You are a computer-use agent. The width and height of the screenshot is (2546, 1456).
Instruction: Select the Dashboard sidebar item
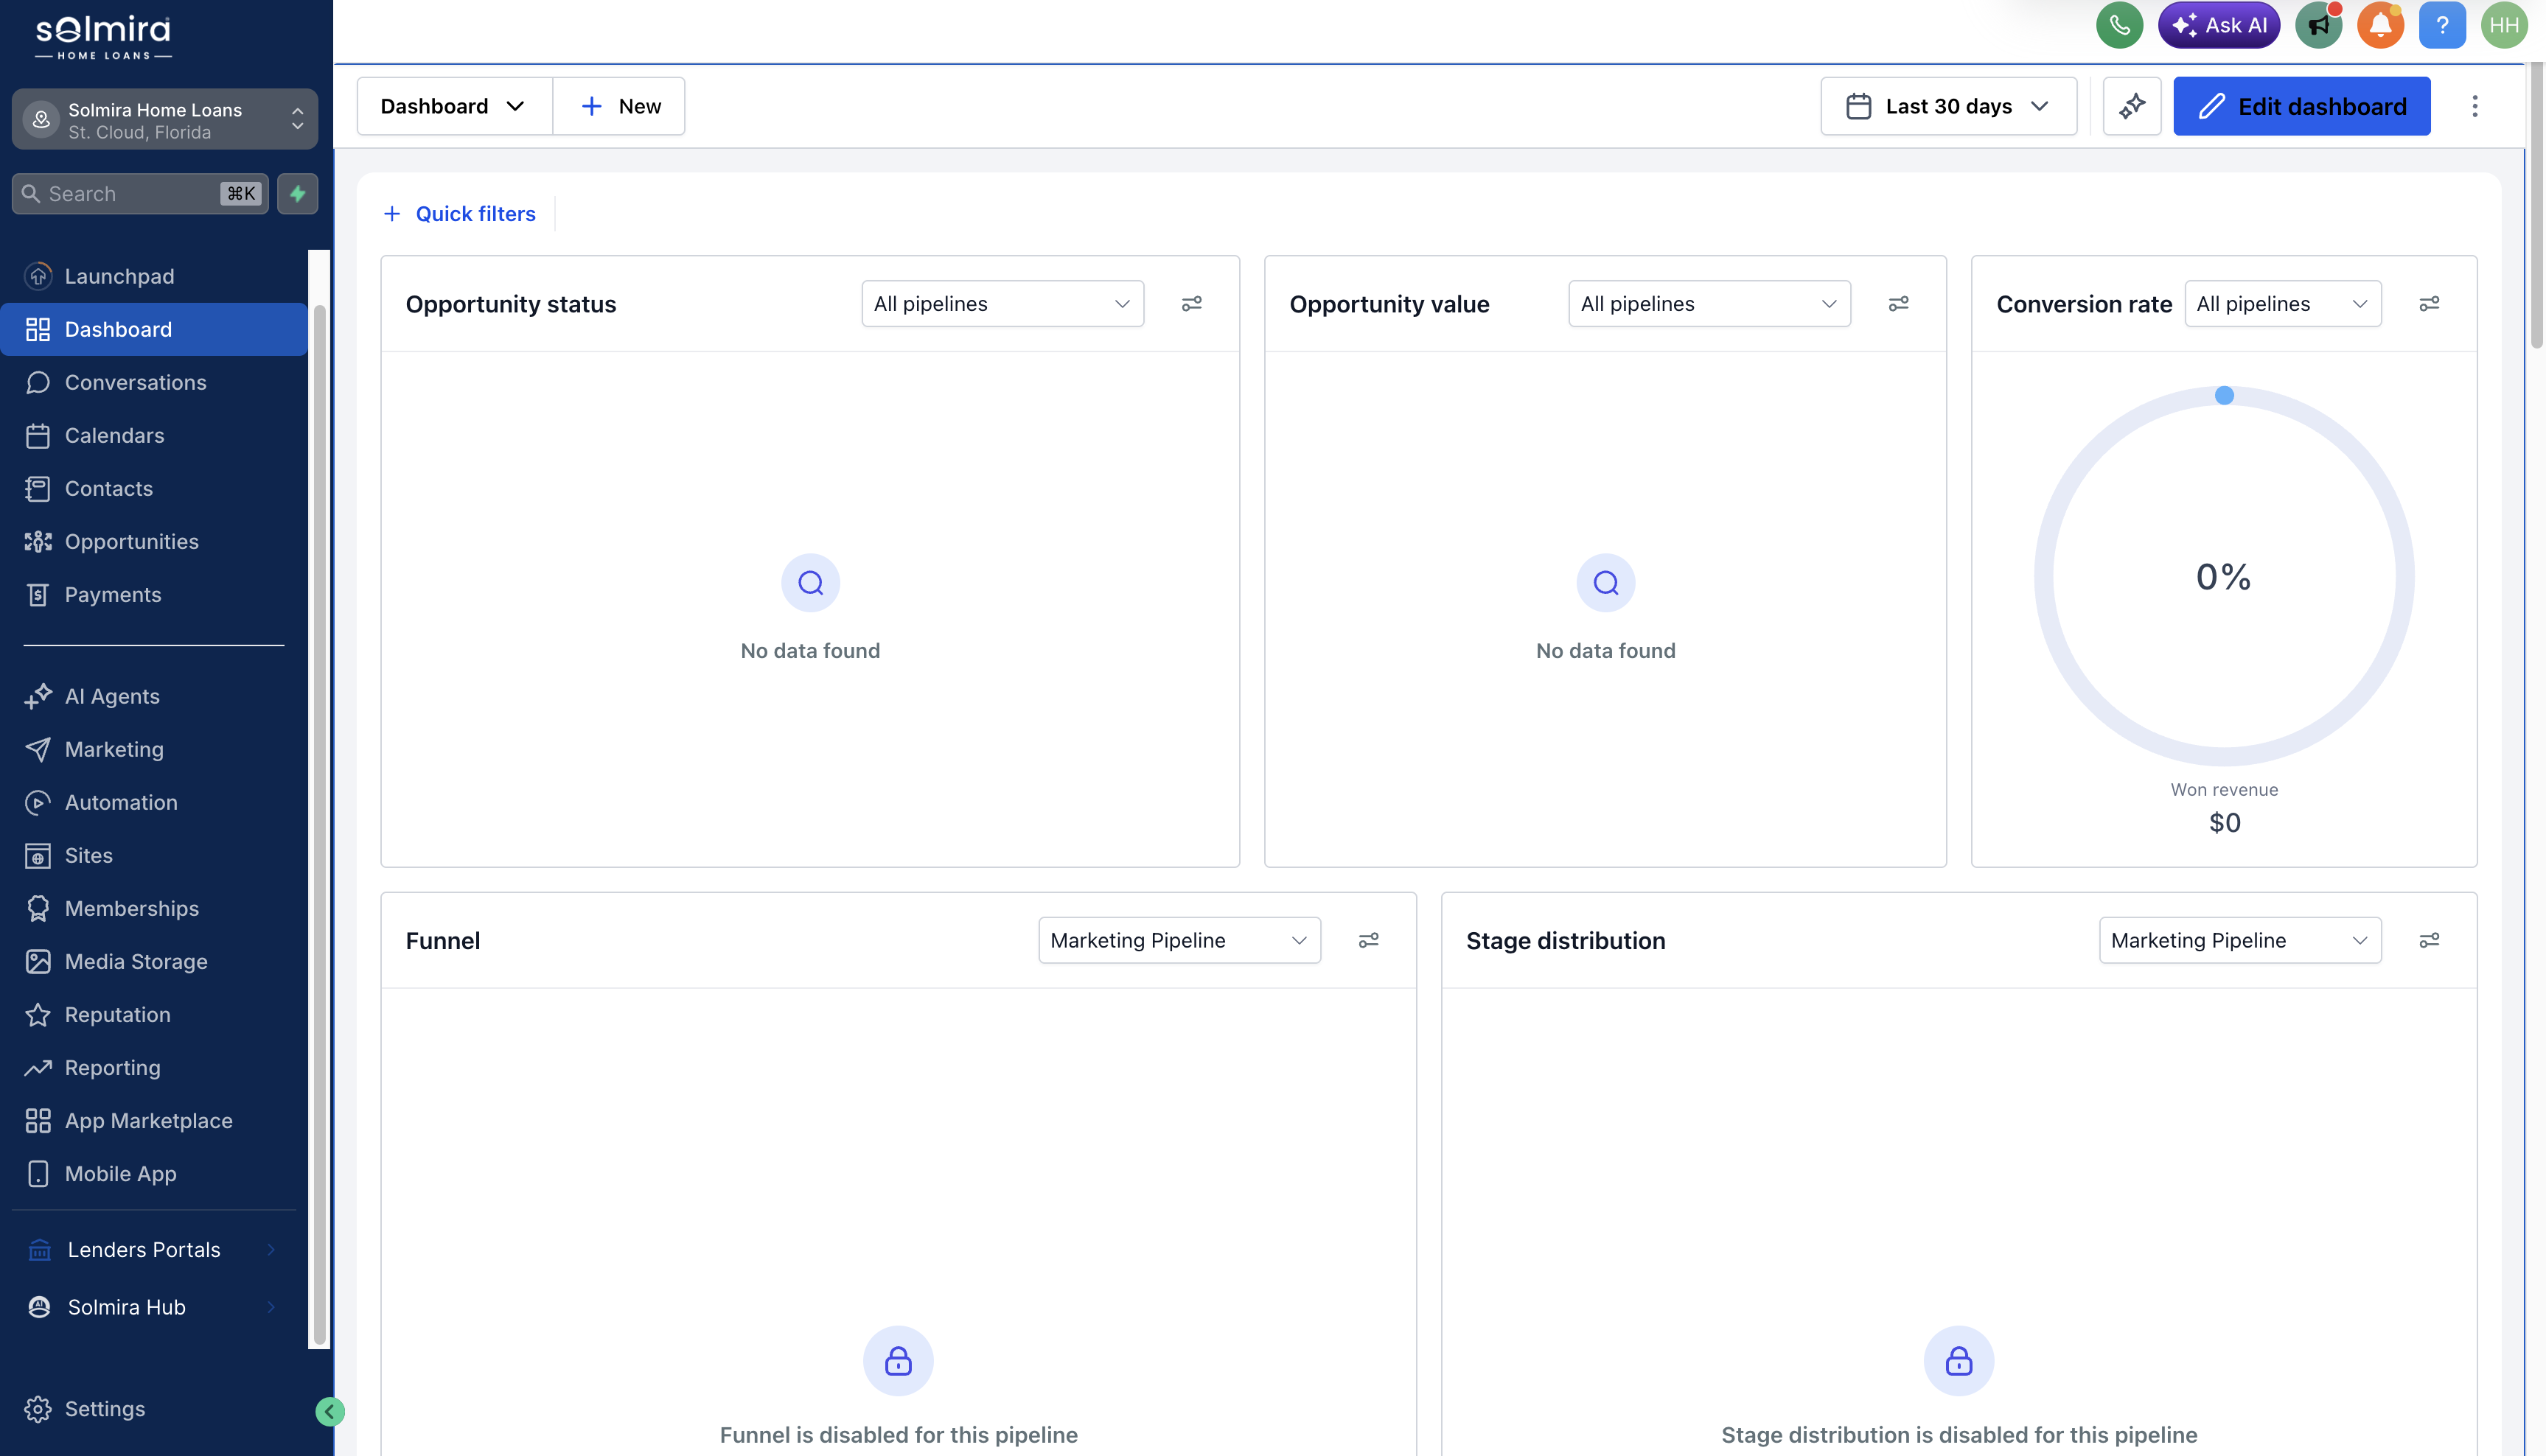pyautogui.click(x=154, y=329)
